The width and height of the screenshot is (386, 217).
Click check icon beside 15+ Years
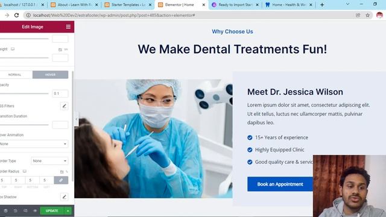(x=250, y=137)
